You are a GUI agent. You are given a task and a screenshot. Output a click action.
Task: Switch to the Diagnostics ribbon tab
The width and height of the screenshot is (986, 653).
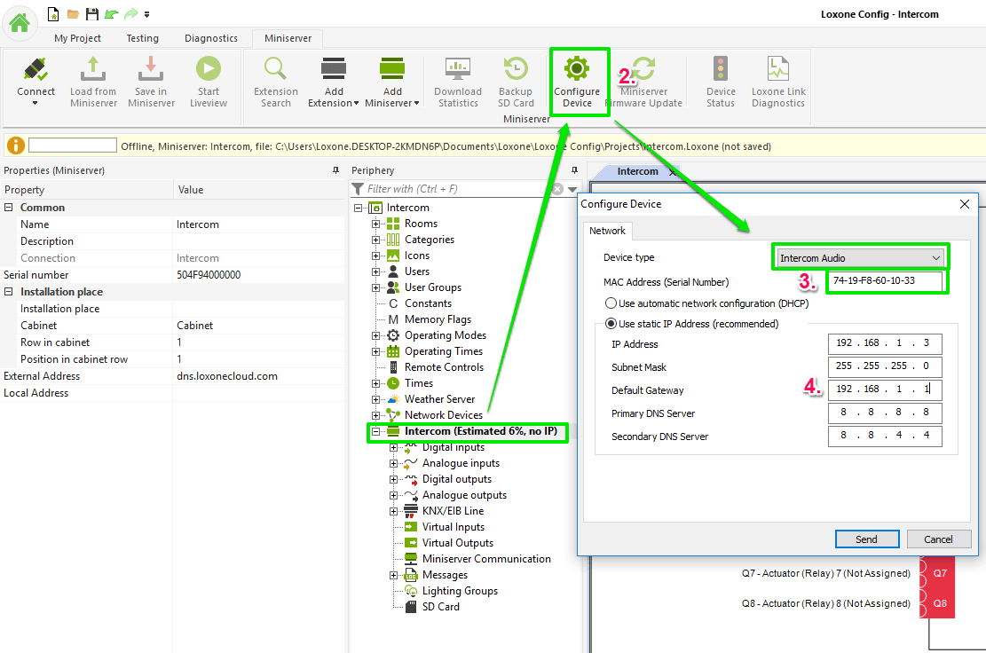coord(211,38)
